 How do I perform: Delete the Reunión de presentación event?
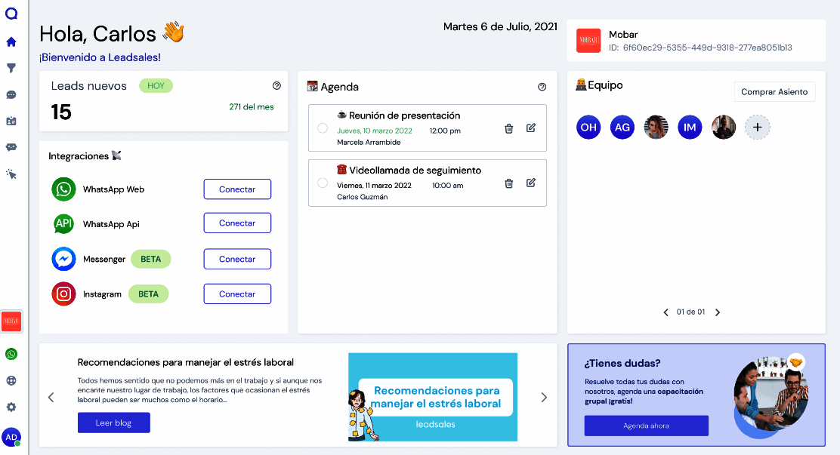(x=508, y=128)
